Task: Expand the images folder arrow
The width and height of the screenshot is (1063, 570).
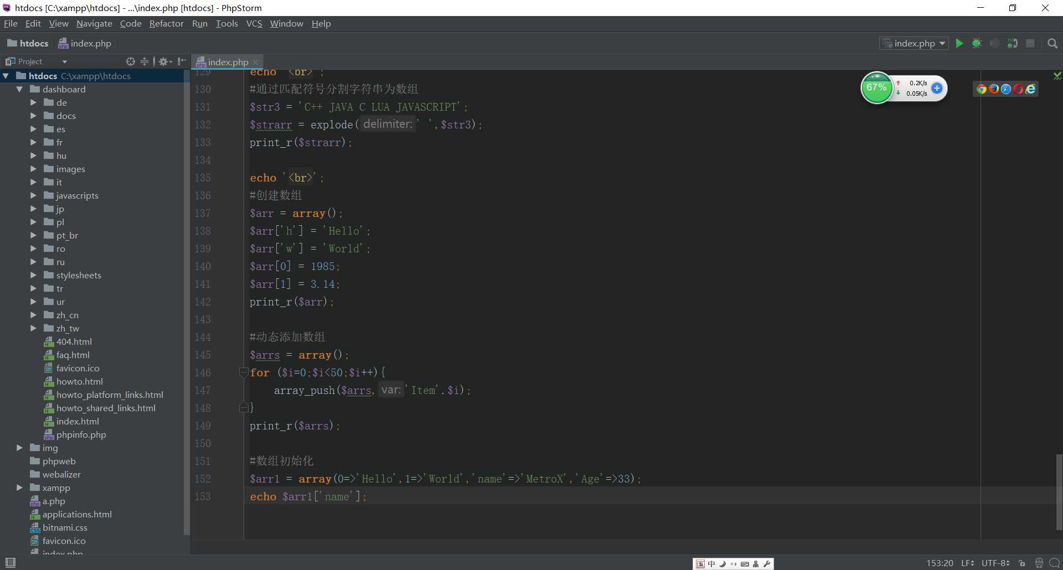Action: pyautogui.click(x=33, y=169)
